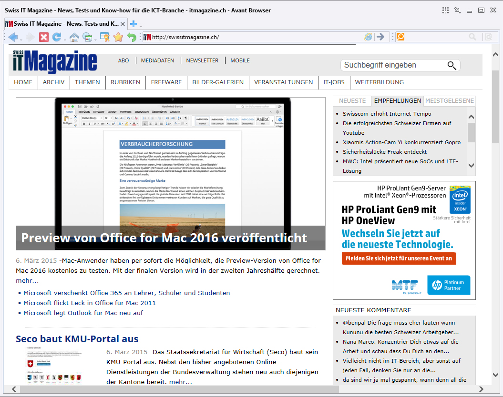Image resolution: width=503 pixels, height=397 pixels.
Task: Open Favorites with the yellow star icon
Action: coord(118,37)
